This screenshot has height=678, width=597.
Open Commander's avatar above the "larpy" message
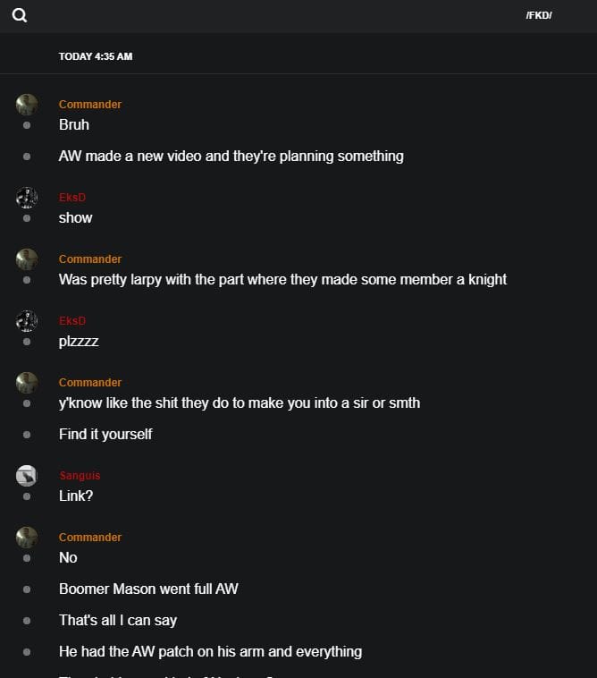[x=27, y=259]
